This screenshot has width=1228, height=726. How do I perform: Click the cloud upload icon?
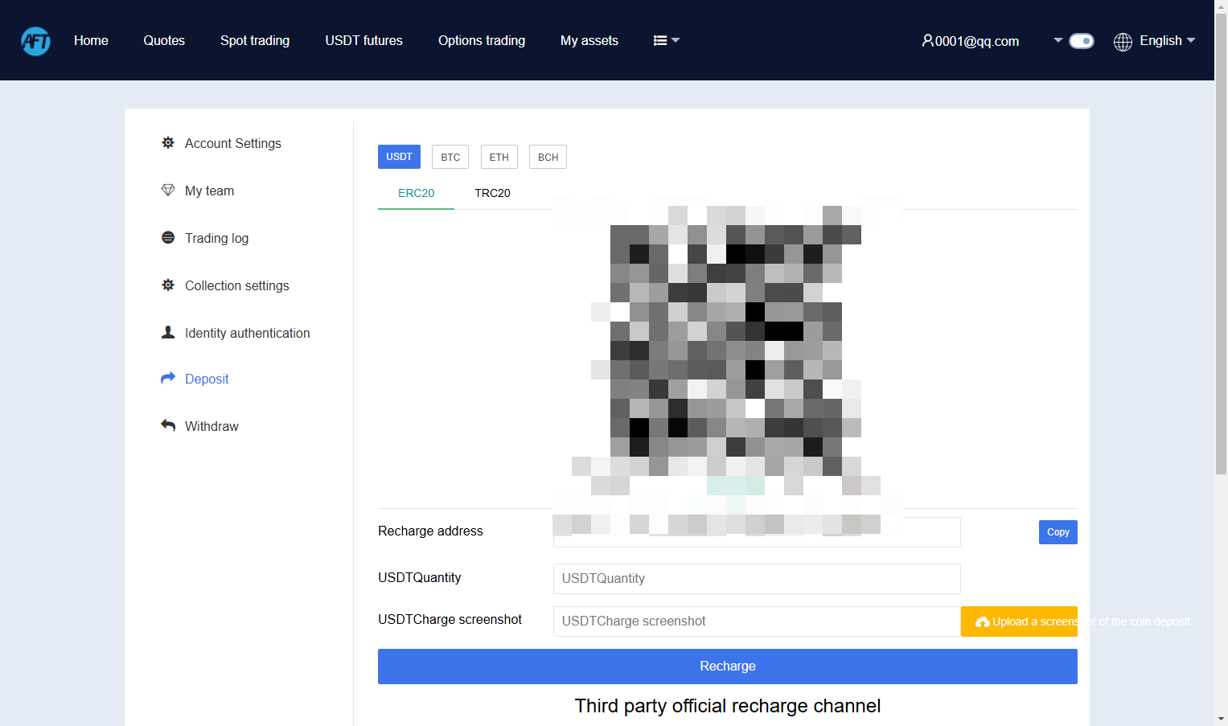tap(983, 622)
